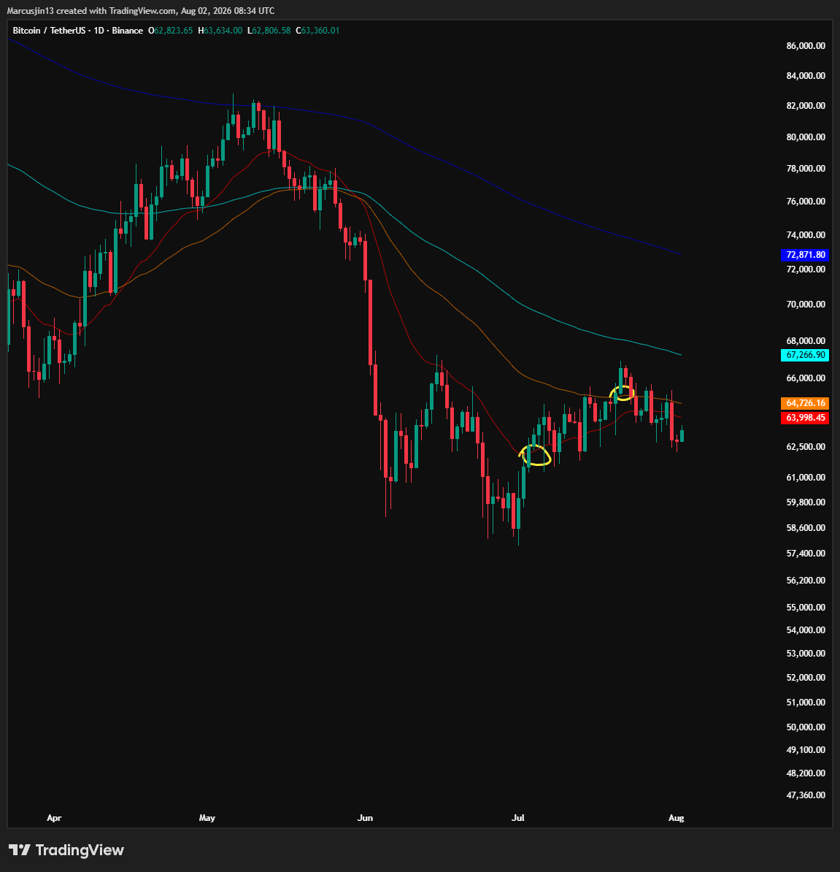Viewport: 840px width, 872px height.
Task: Click the 'Jun' label on the time axis
Action: [365, 817]
